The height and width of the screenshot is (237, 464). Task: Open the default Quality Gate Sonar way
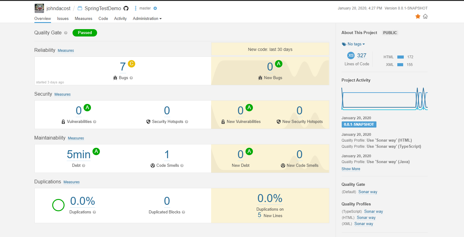[x=368, y=192]
